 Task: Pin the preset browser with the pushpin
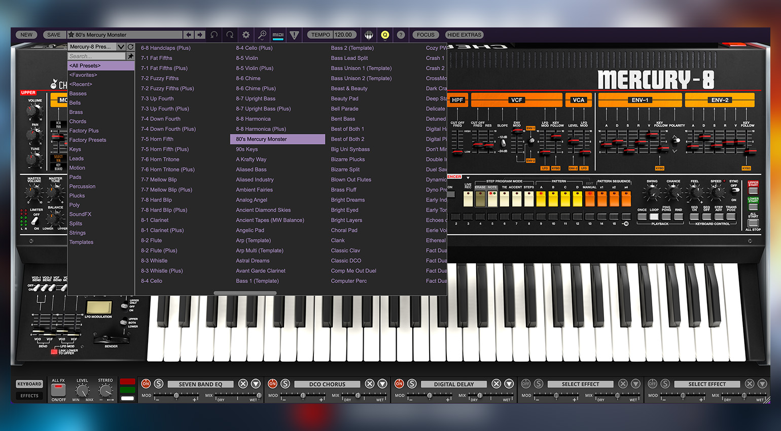130,56
